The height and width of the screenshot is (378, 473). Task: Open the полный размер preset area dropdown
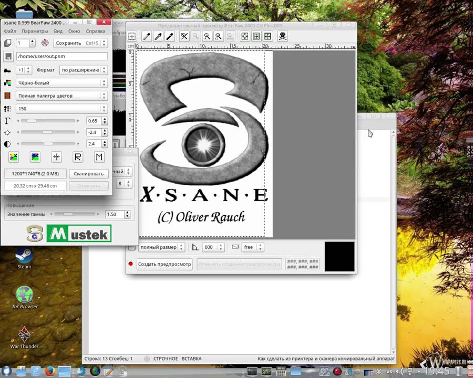coord(161,247)
